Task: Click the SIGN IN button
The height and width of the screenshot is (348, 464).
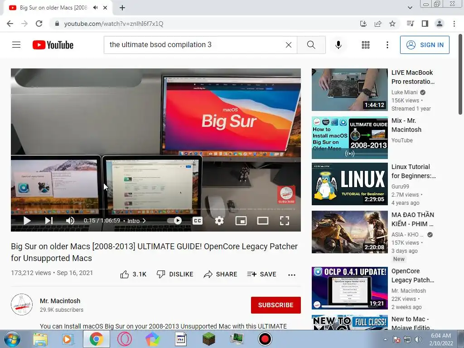Action: (x=425, y=45)
